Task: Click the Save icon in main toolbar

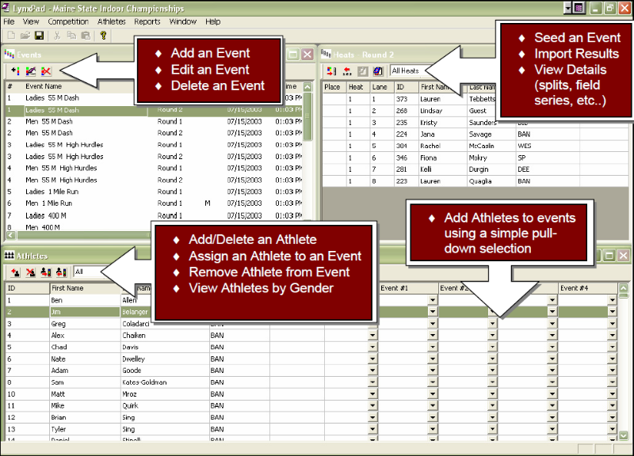Action: coord(40,36)
